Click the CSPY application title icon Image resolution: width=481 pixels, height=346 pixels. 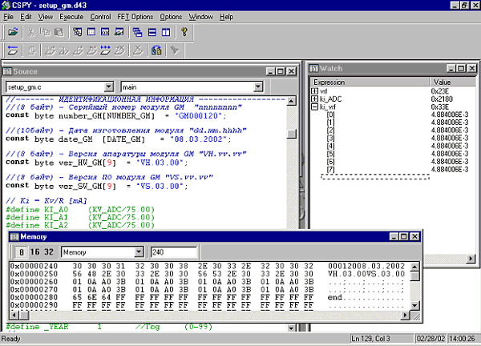(x=6, y=6)
